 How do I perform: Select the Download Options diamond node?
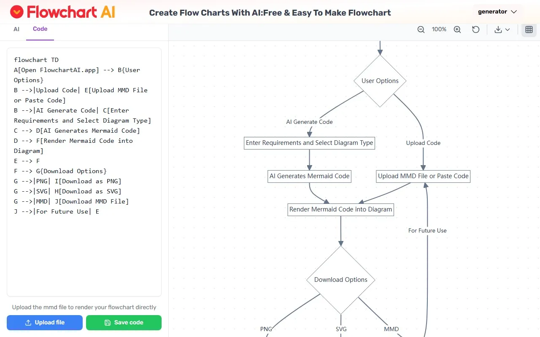click(x=341, y=280)
